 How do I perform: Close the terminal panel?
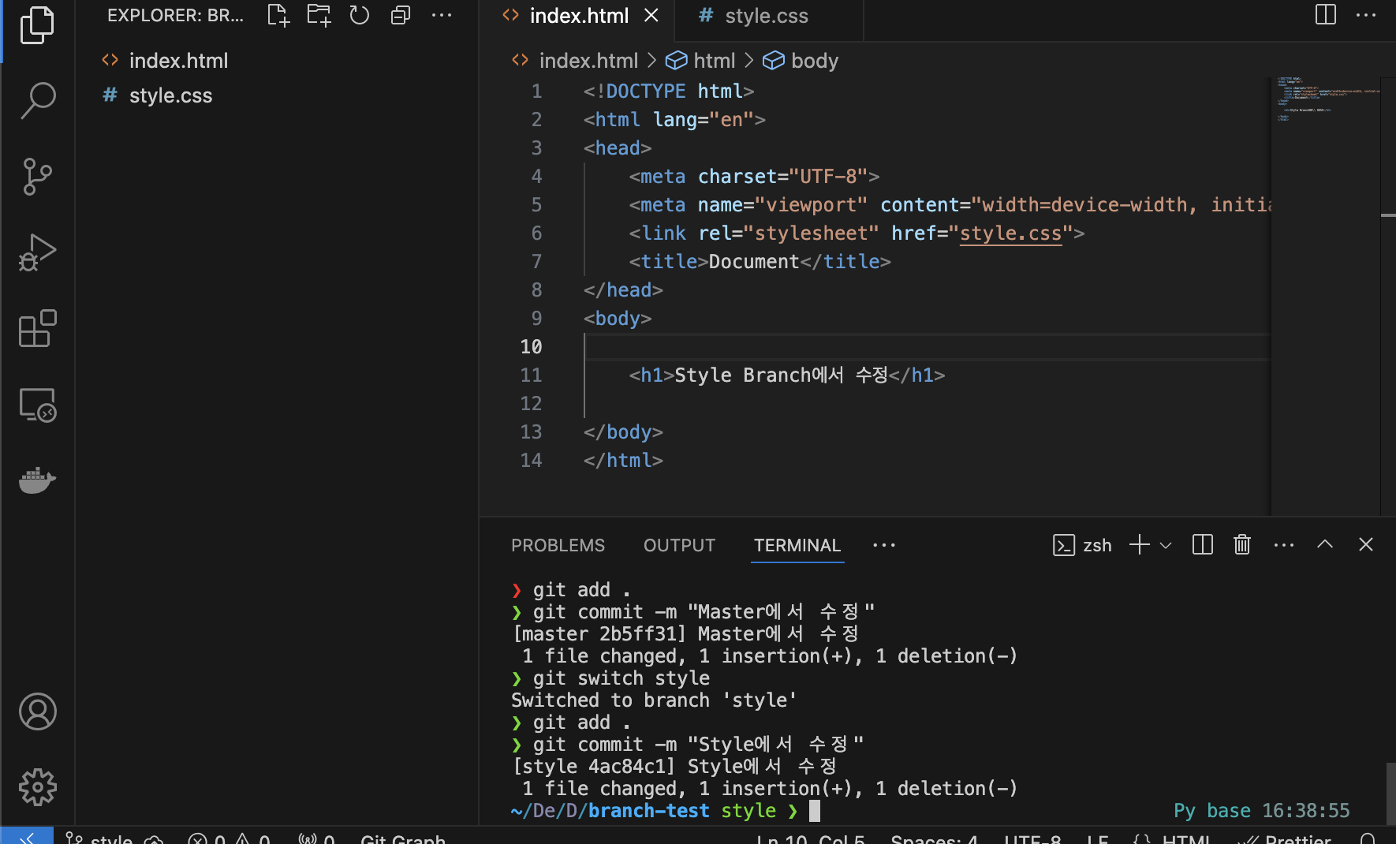[1366, 545]
